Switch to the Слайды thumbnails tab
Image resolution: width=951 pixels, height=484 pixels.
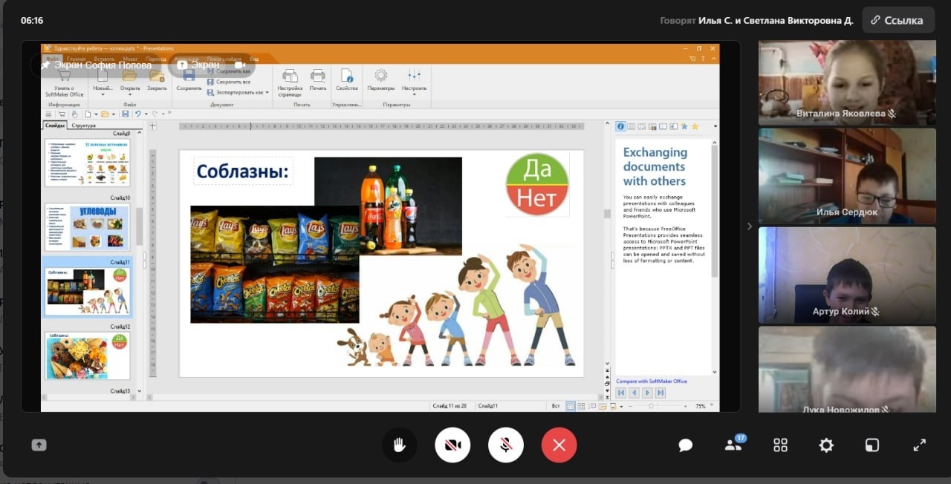coord(55,125)
